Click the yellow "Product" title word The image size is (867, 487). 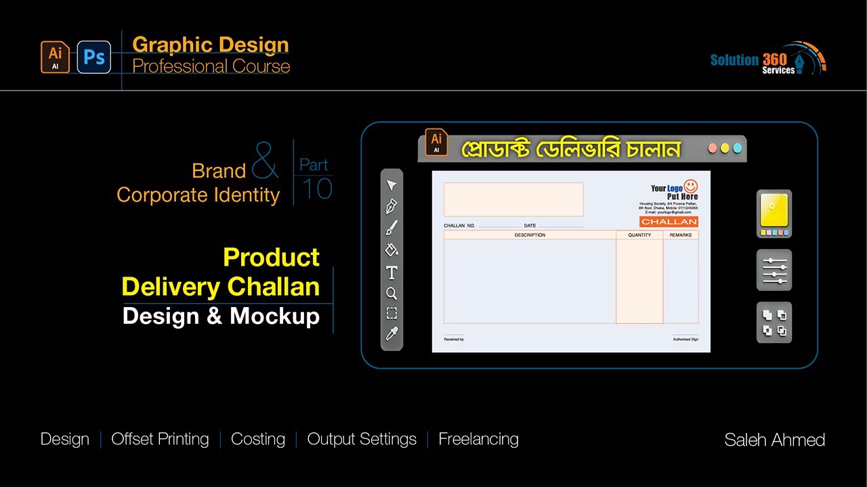(x=272, y=257)
